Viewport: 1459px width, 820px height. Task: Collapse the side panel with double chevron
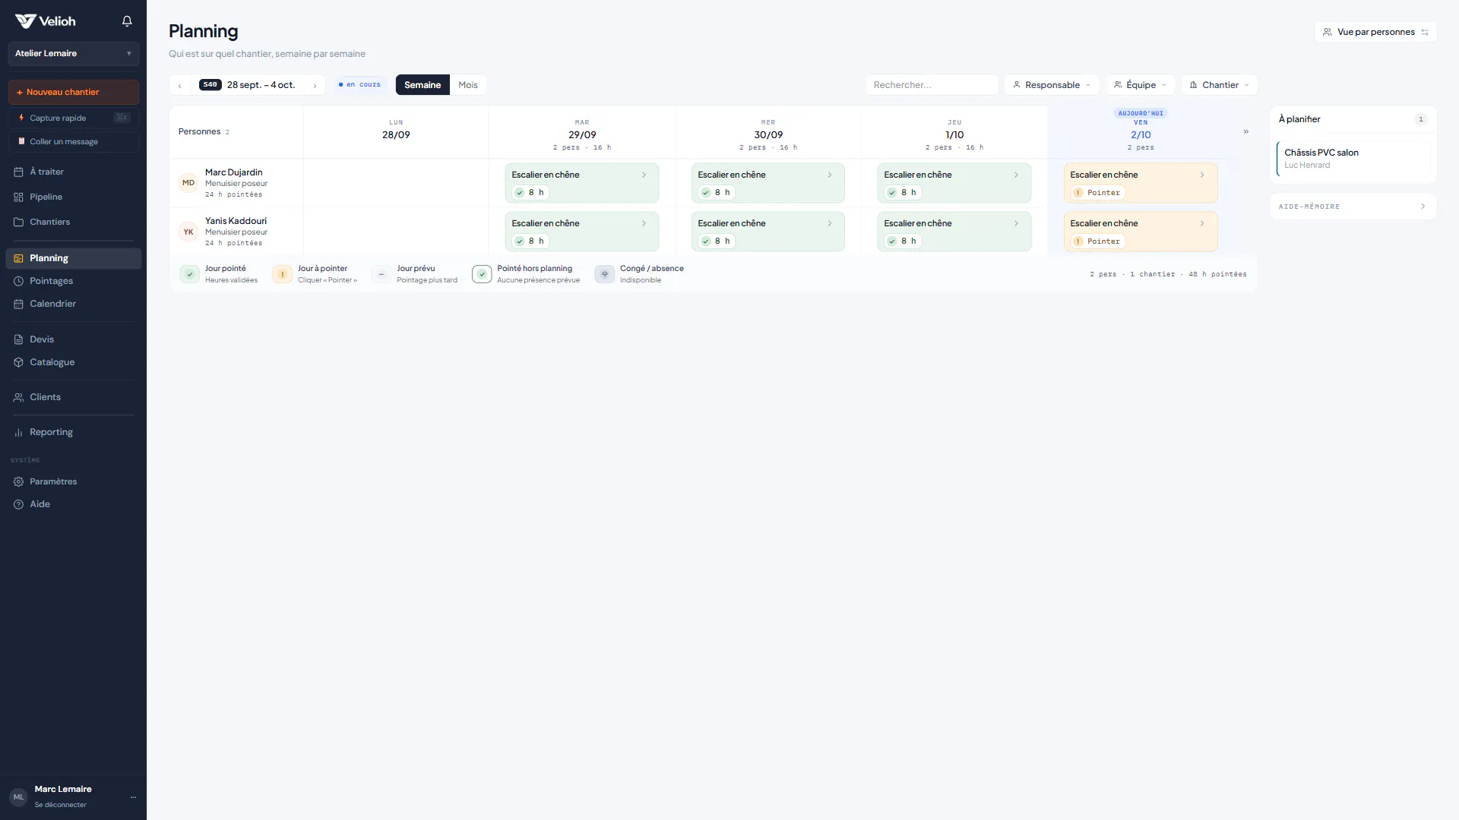click(x=1245, y=131)
